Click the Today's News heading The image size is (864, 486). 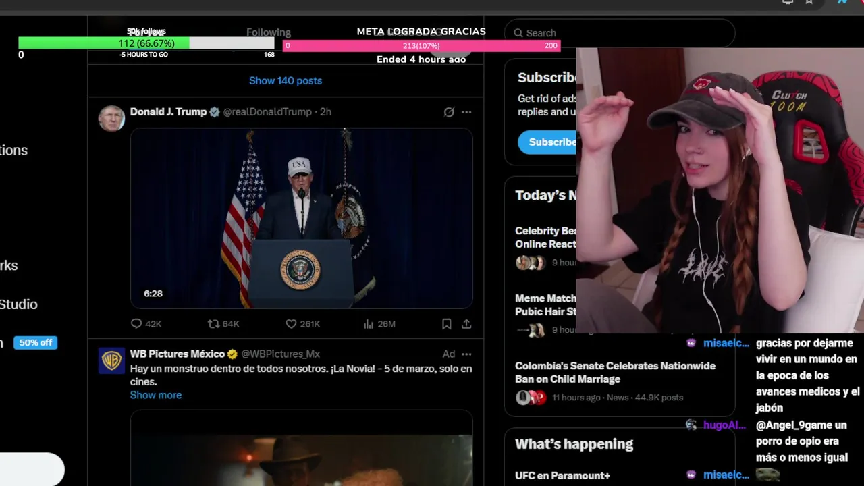[x=545, y=195]
